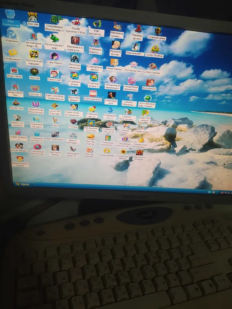232x309 pixels.
Task: Launch the Фотомания shortcut
Action: (x=150, y=85)
